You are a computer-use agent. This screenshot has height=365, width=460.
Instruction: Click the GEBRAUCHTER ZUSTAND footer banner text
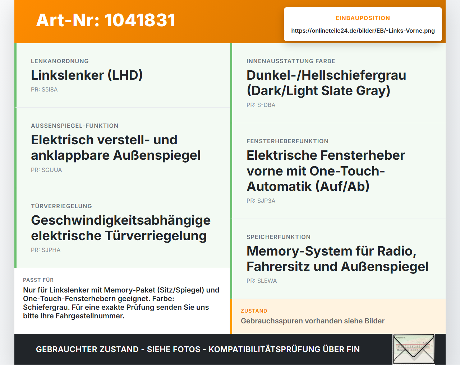198,349
